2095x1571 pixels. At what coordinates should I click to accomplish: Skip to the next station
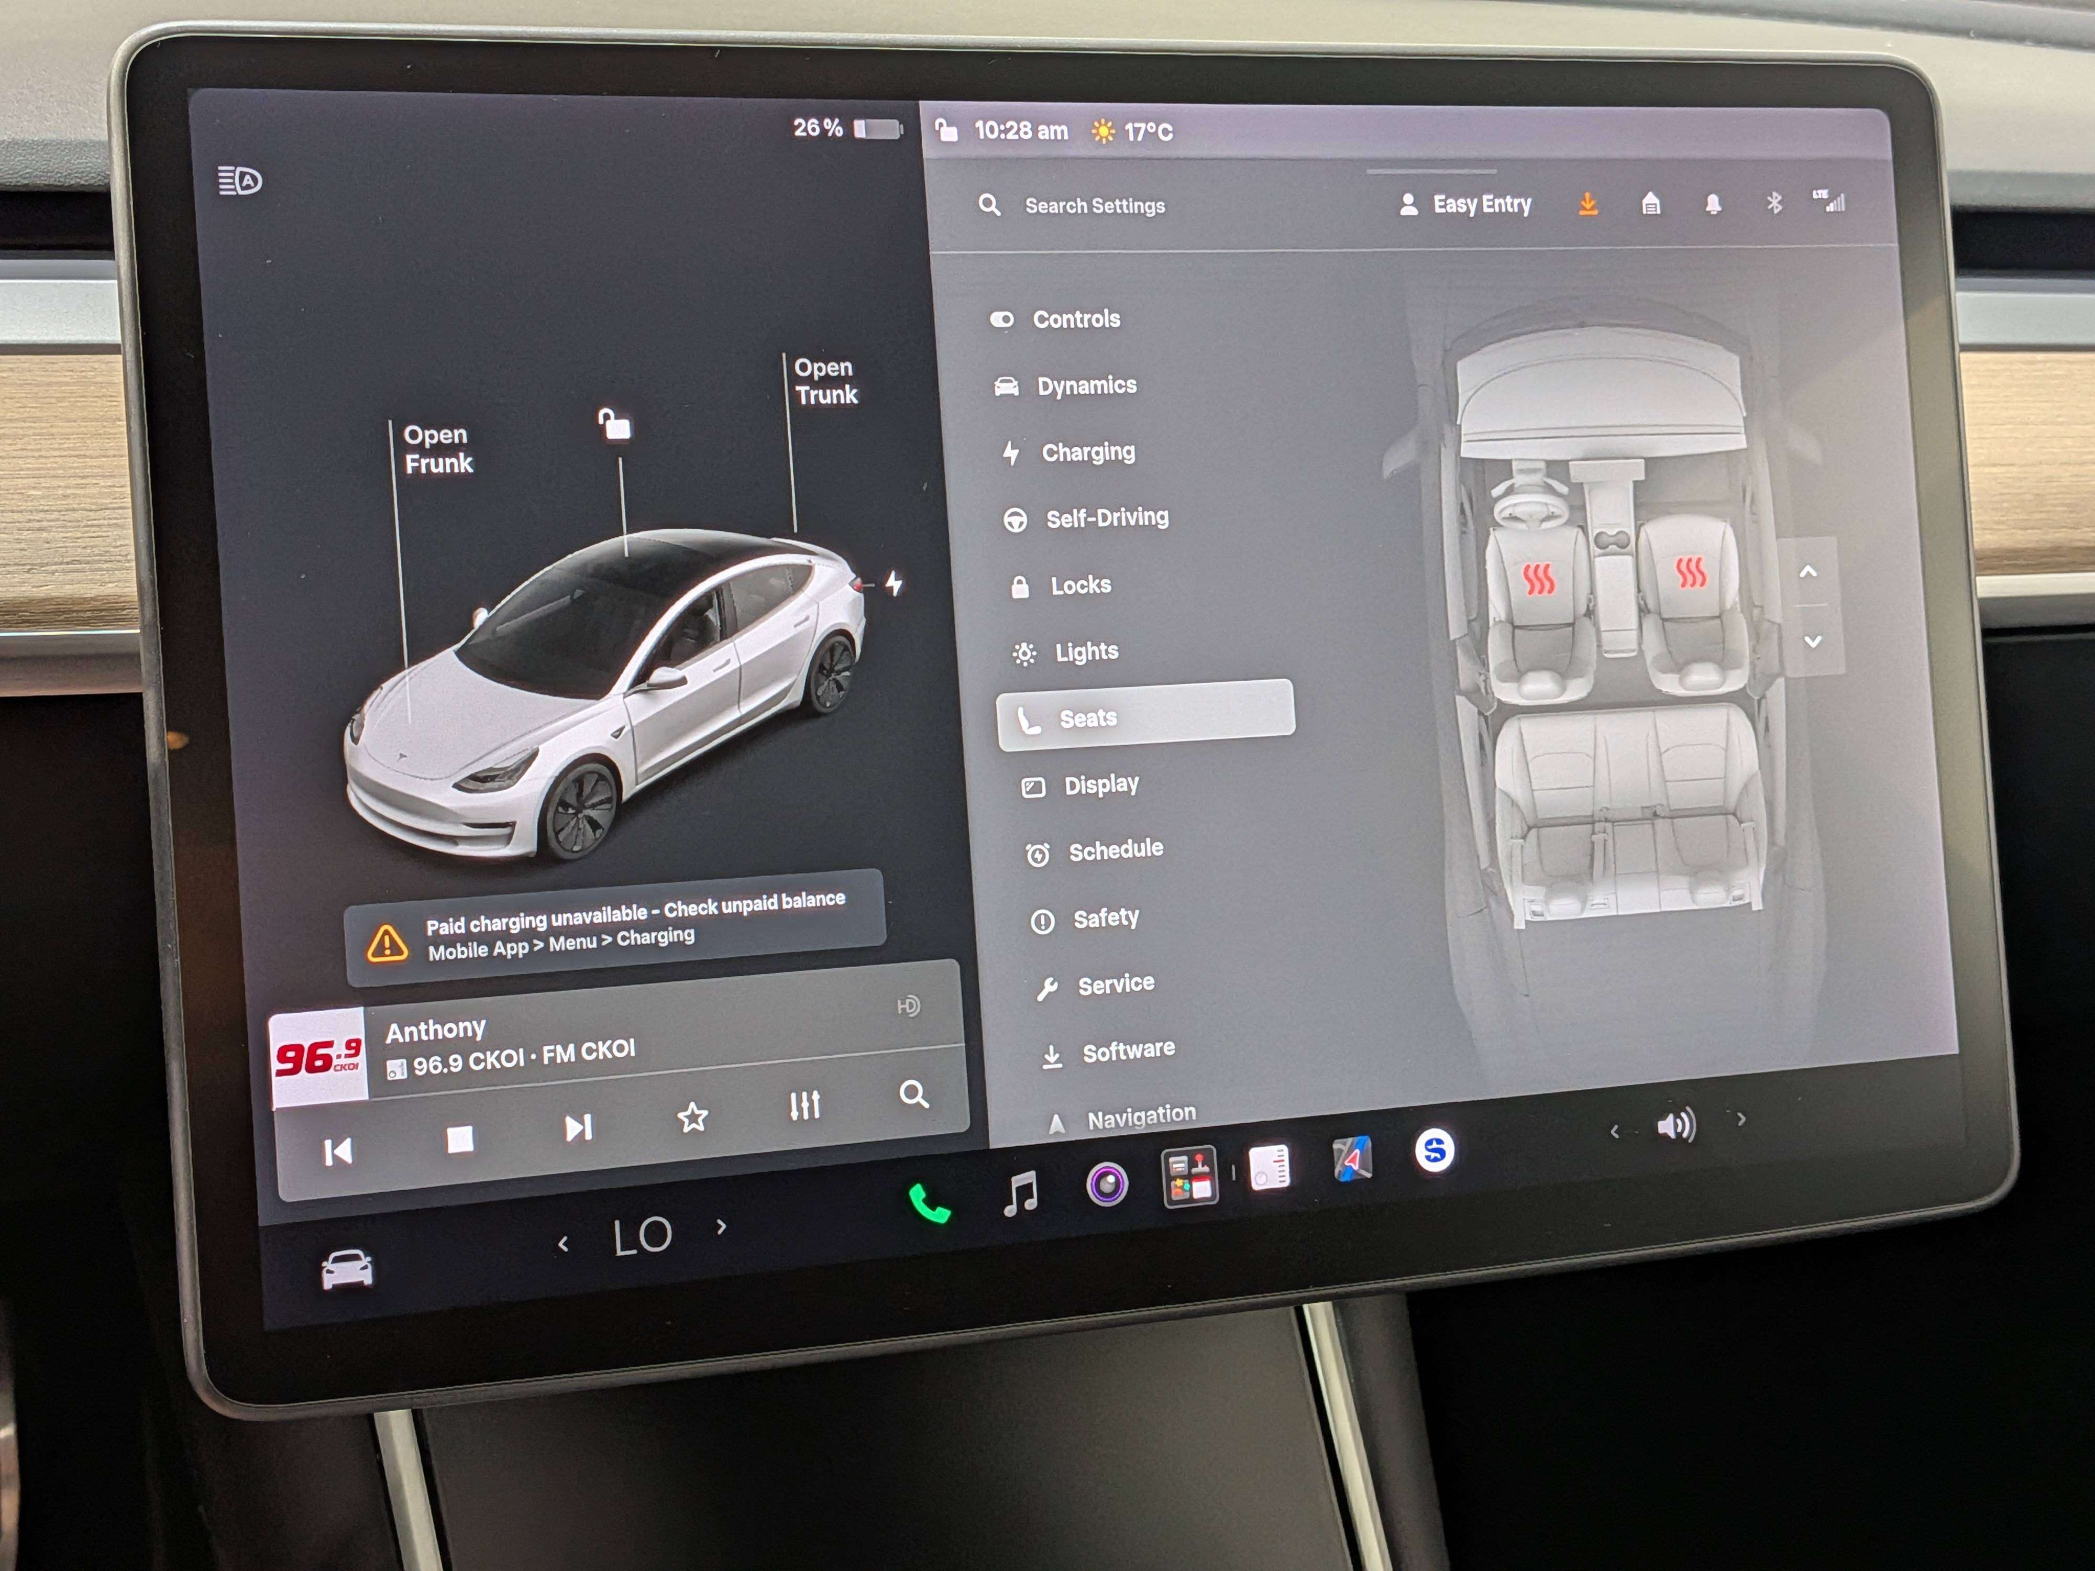(x=578, y=1128)
